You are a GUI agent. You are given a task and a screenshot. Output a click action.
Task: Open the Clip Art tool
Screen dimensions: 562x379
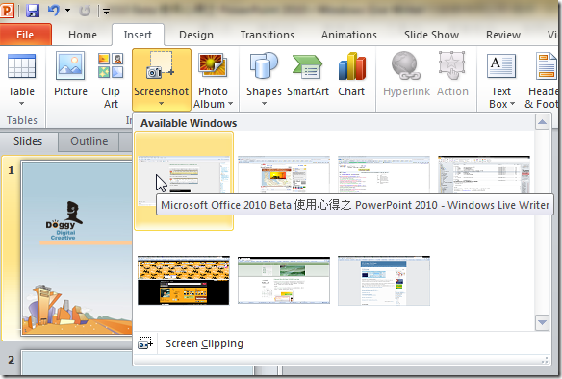pyautogui.click(x=111, y=80)
